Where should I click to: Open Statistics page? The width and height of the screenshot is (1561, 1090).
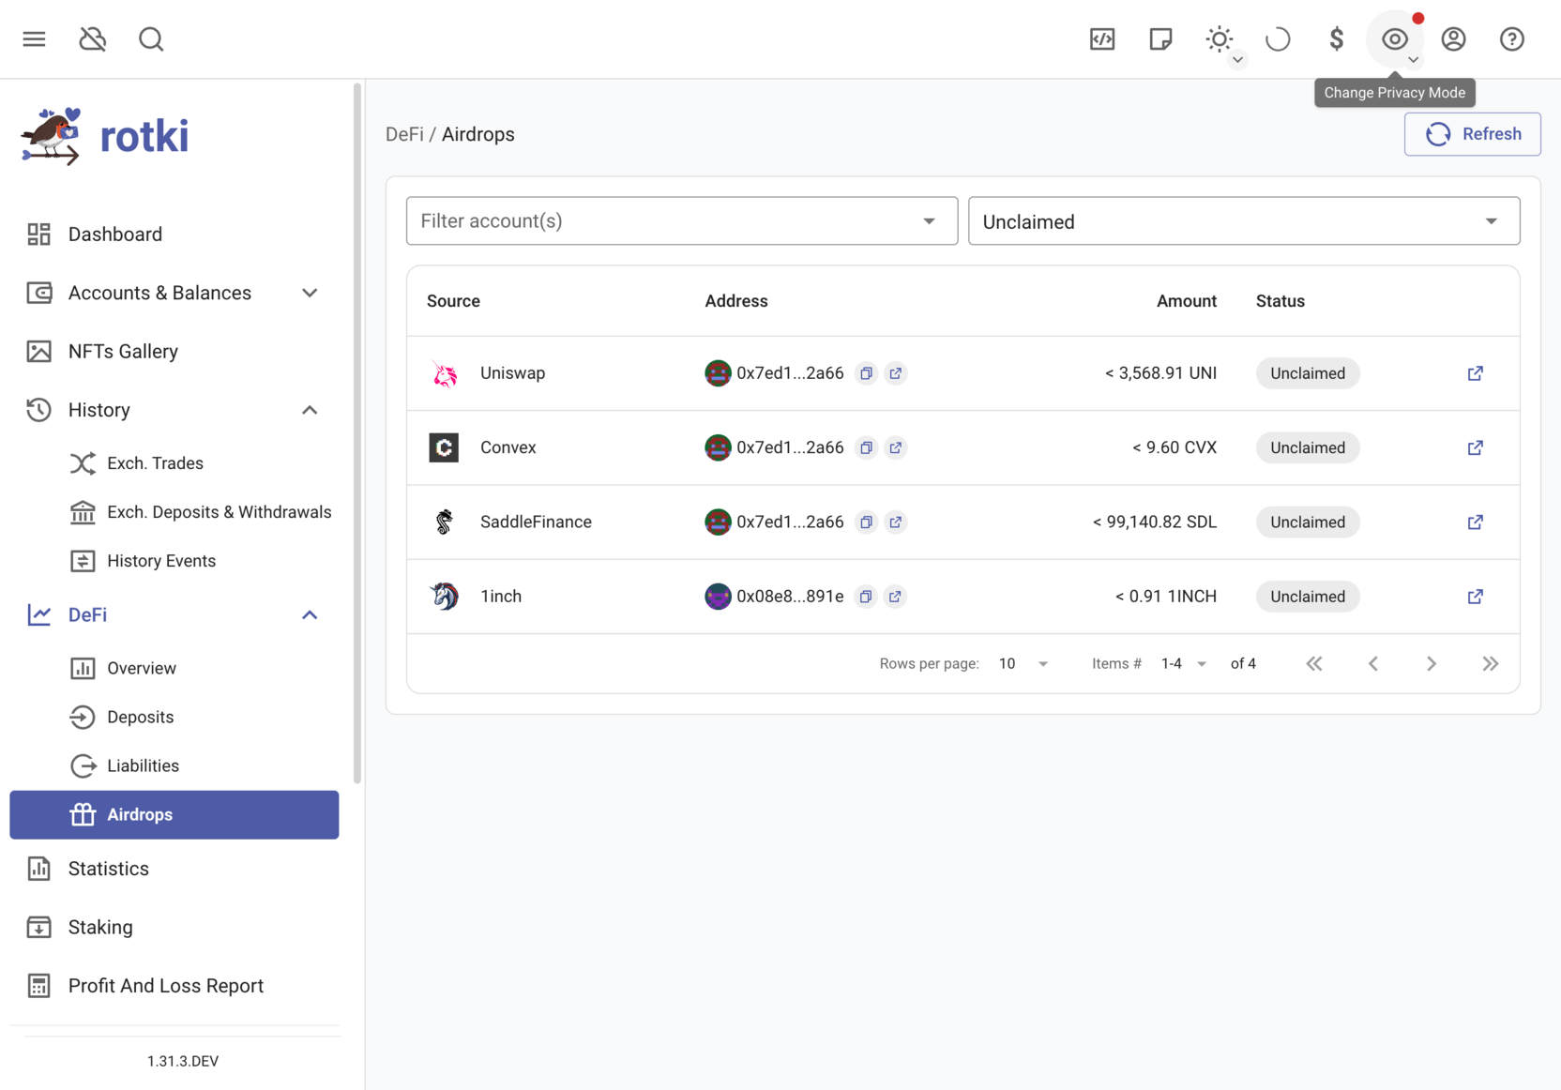click(x=174, y=869)
